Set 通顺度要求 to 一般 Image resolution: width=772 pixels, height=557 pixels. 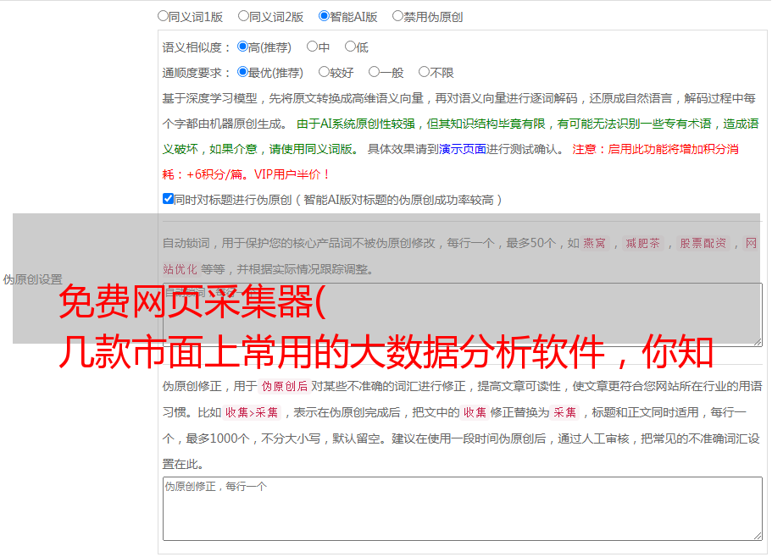[x=375, y=72]
